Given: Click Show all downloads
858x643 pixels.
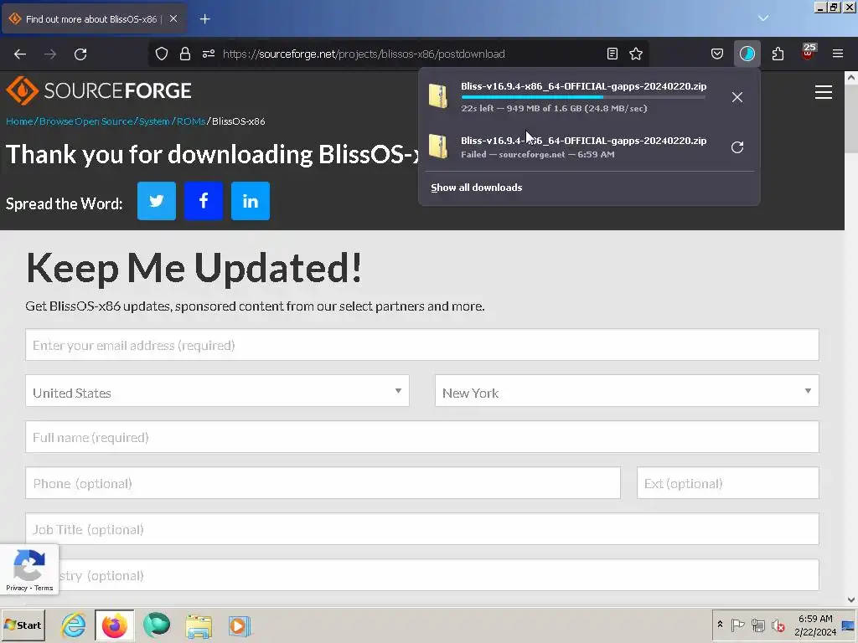Looking at the screenshot, I should click(476, 188).
